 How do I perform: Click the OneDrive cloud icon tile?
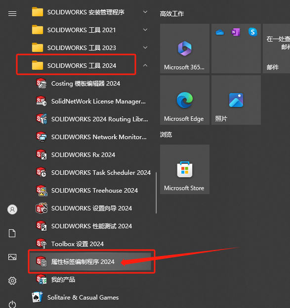coord(220,32)
